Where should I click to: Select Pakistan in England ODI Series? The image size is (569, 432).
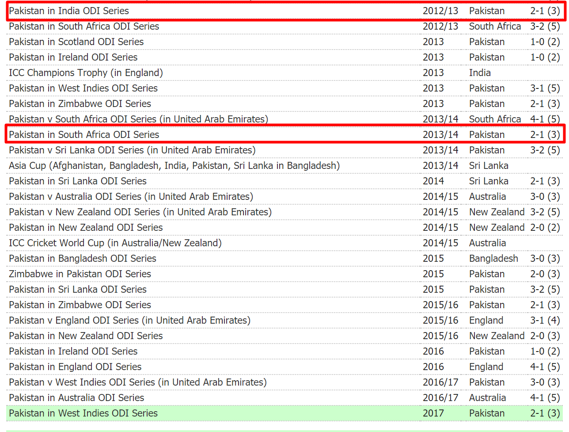click(75, 367)
